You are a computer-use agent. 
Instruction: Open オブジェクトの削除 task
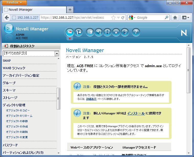[17, 132]
